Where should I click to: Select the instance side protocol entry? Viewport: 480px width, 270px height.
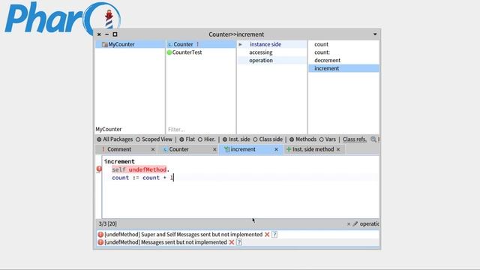[271, 44]
